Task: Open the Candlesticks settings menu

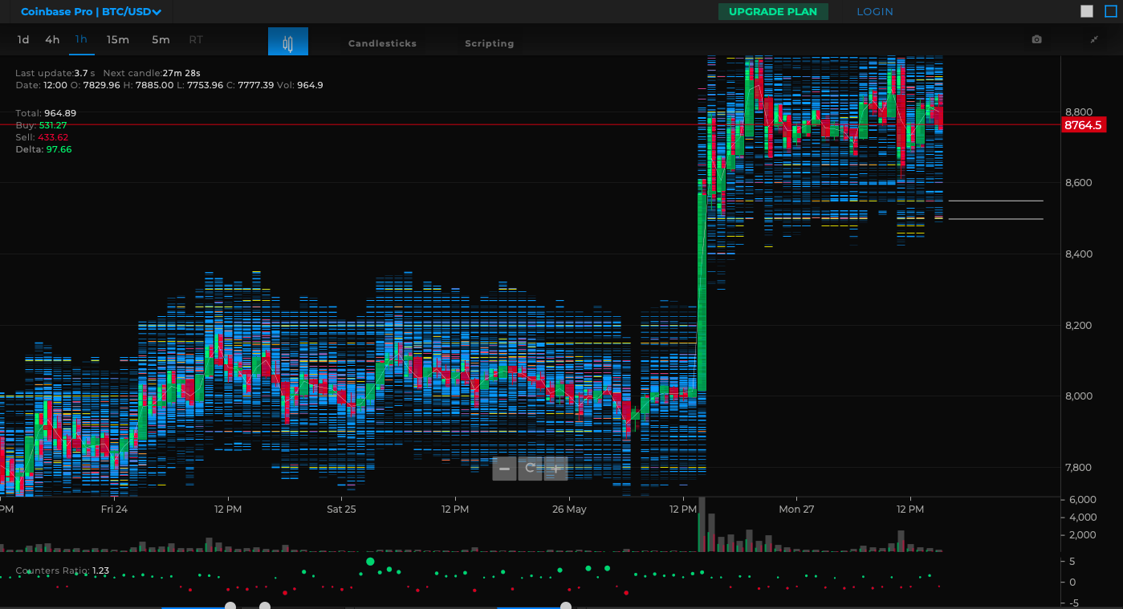Action: (382, 43)
